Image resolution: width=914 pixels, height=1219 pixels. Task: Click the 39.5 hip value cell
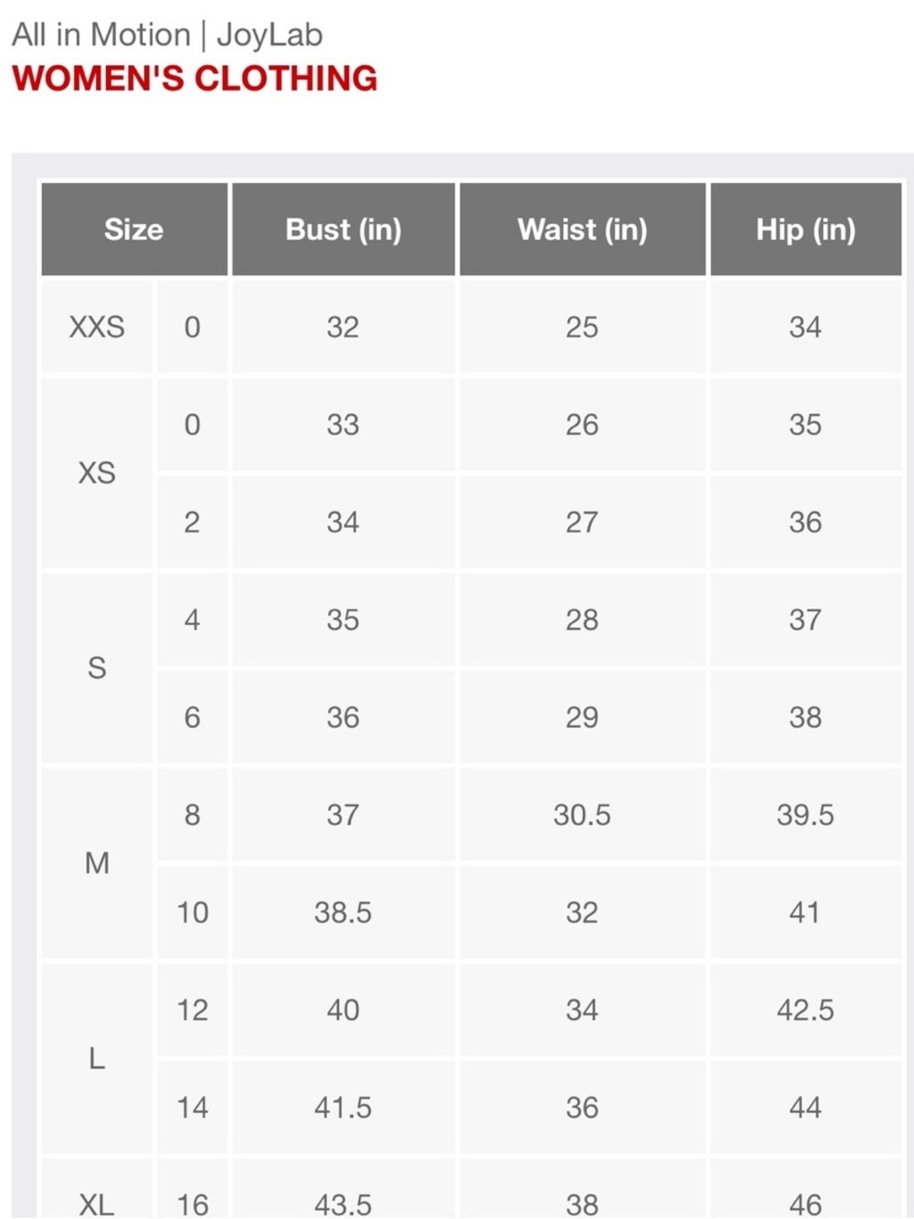tap(806, 815)
